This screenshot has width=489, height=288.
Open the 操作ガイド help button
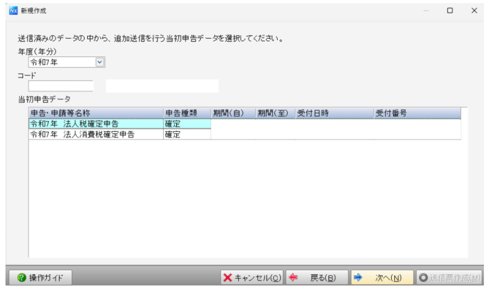coord(41,277)
